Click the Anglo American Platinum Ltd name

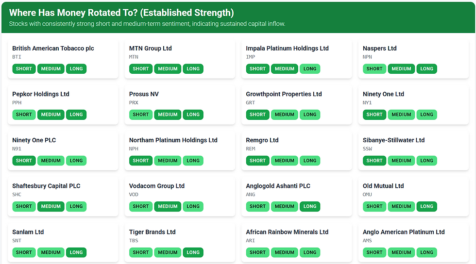tap(404, 232)
